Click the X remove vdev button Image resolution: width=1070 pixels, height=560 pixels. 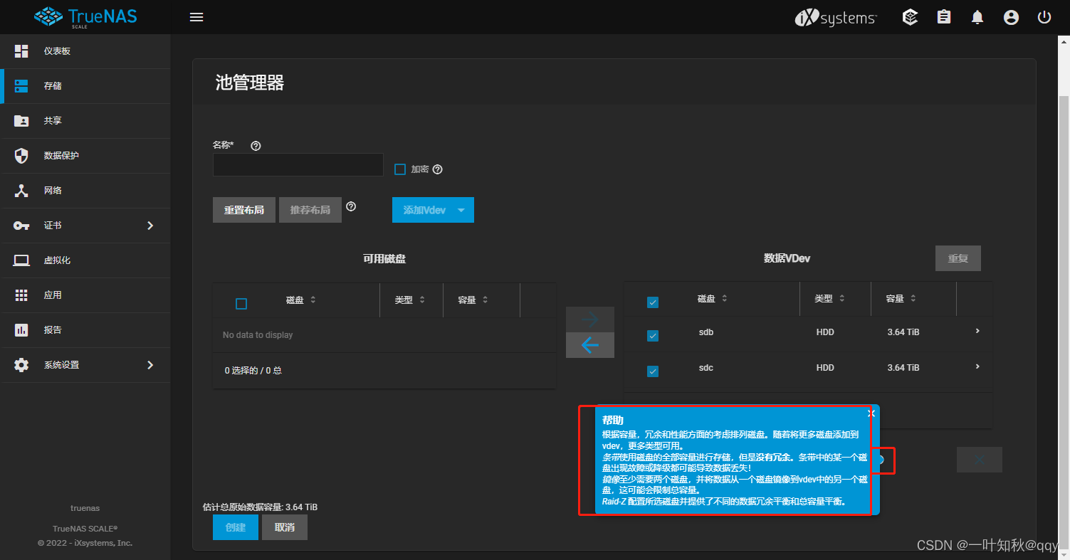pos(980,460)
